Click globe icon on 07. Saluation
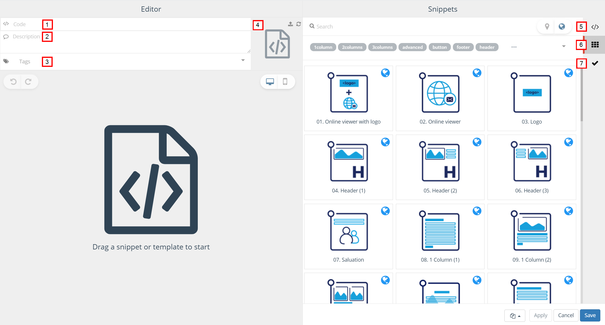The image size is (605, 325). tap(385, 211)
